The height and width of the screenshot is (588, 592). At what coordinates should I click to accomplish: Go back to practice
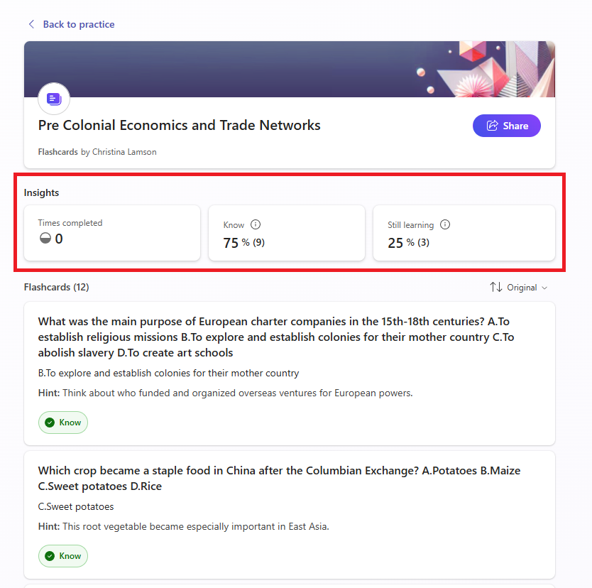click(78, 24)
